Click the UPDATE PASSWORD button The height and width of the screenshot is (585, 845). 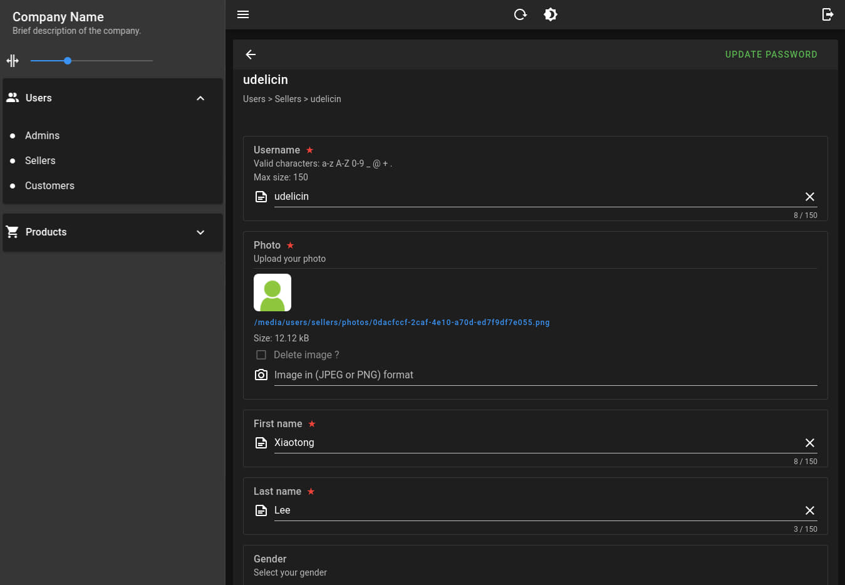coord(771,54)
